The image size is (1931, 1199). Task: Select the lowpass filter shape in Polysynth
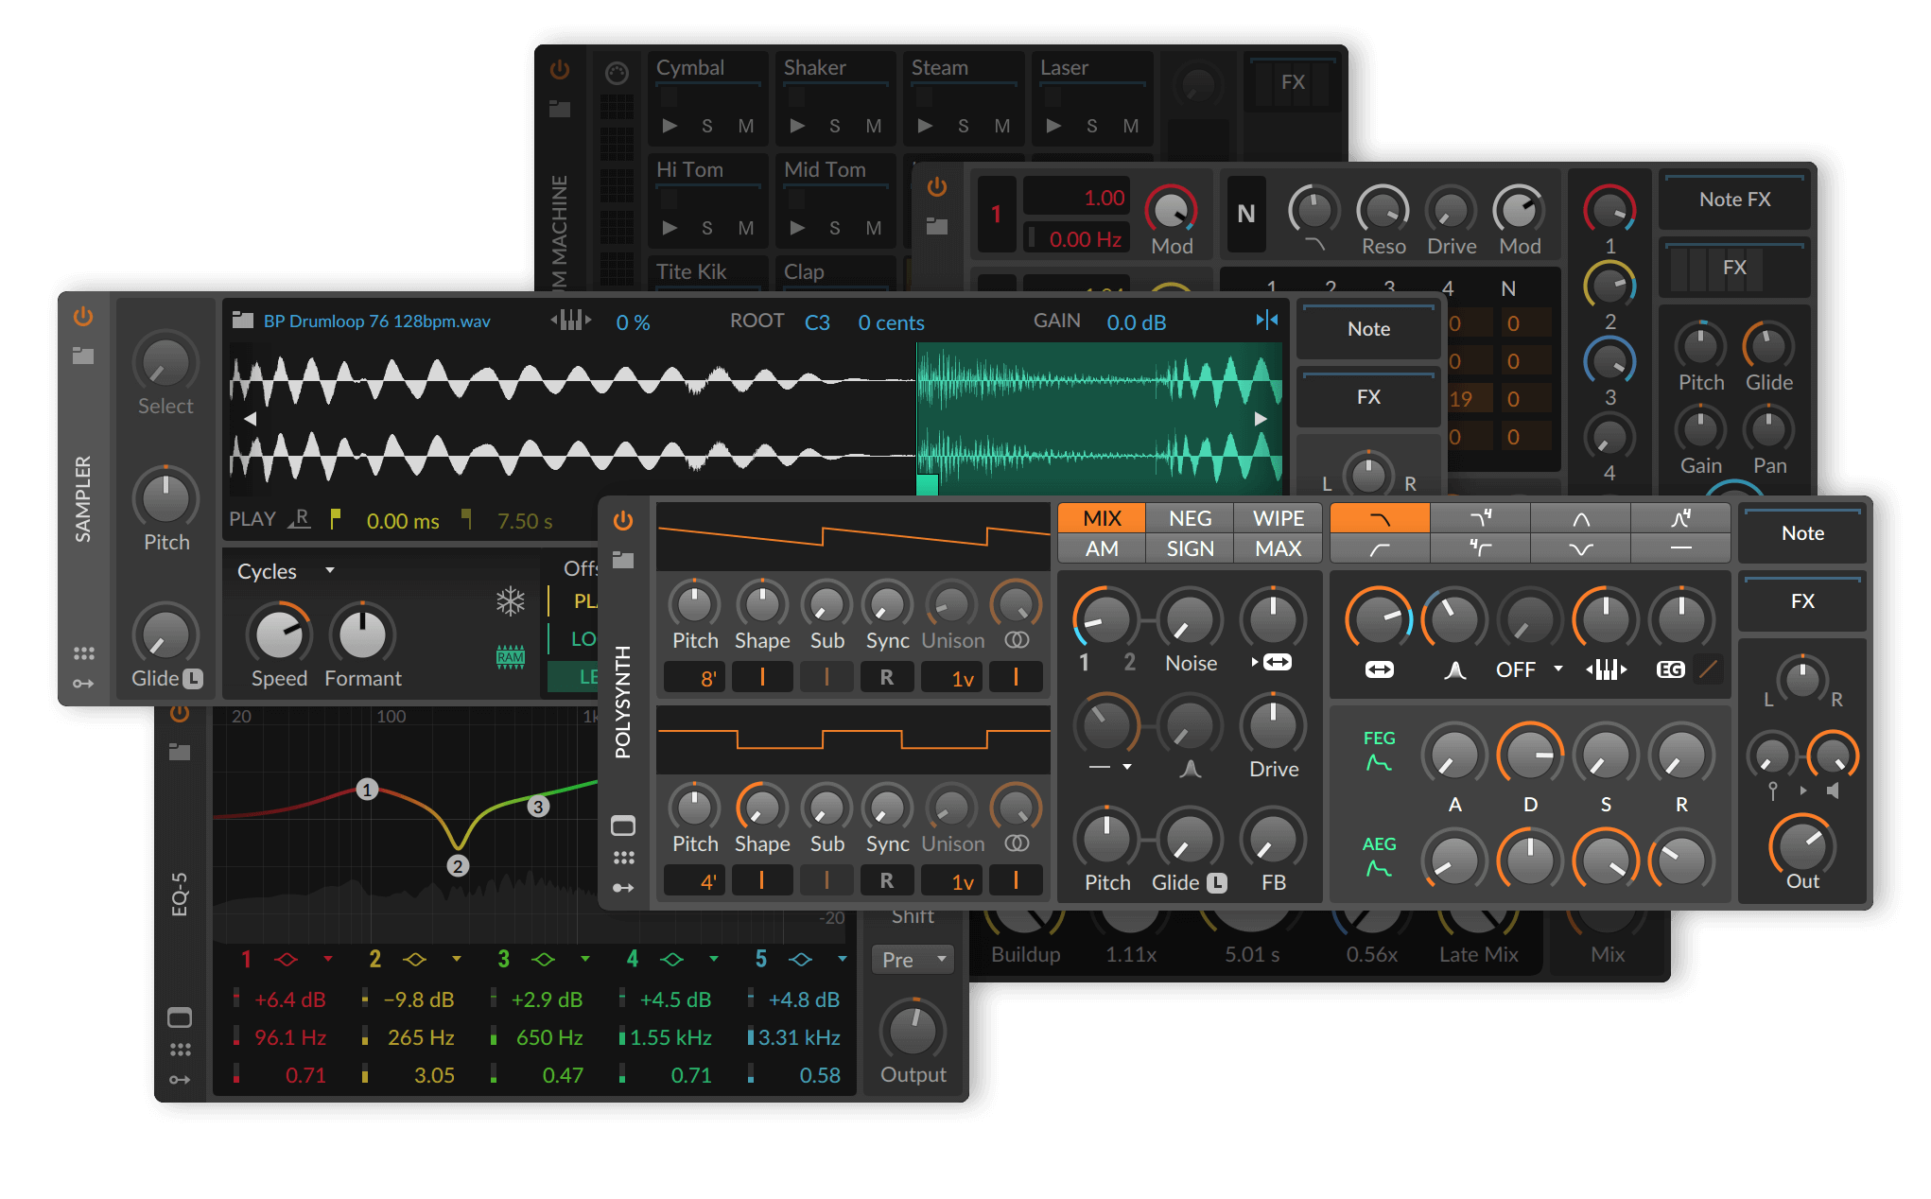click(x=1380, y=517)
